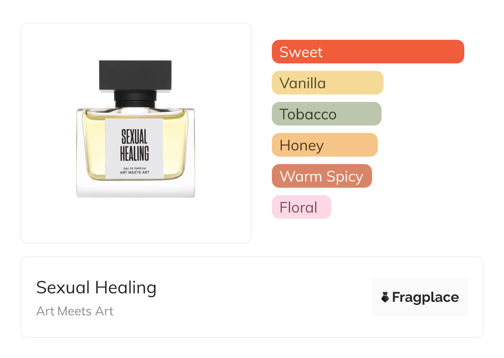The height and width of the screenshot is (358, 504).
Task: Click the green Tobacco accord bar
Action: (x=326, y=114)
